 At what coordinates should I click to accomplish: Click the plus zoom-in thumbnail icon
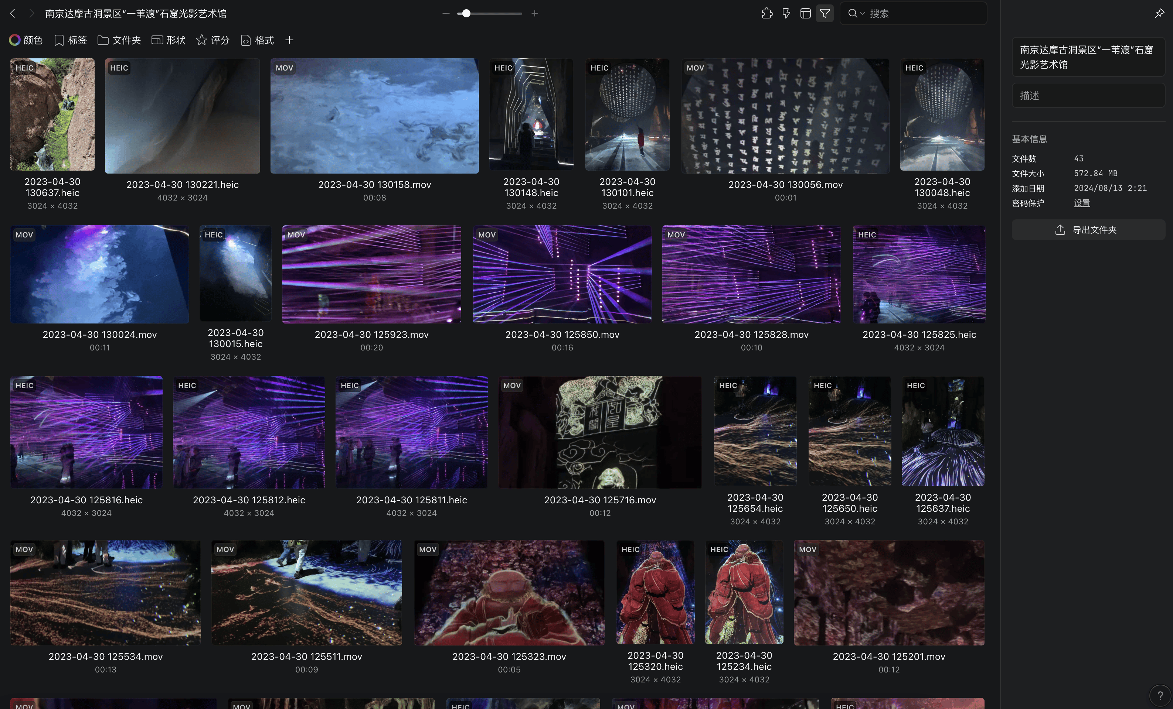coord(535,13)
